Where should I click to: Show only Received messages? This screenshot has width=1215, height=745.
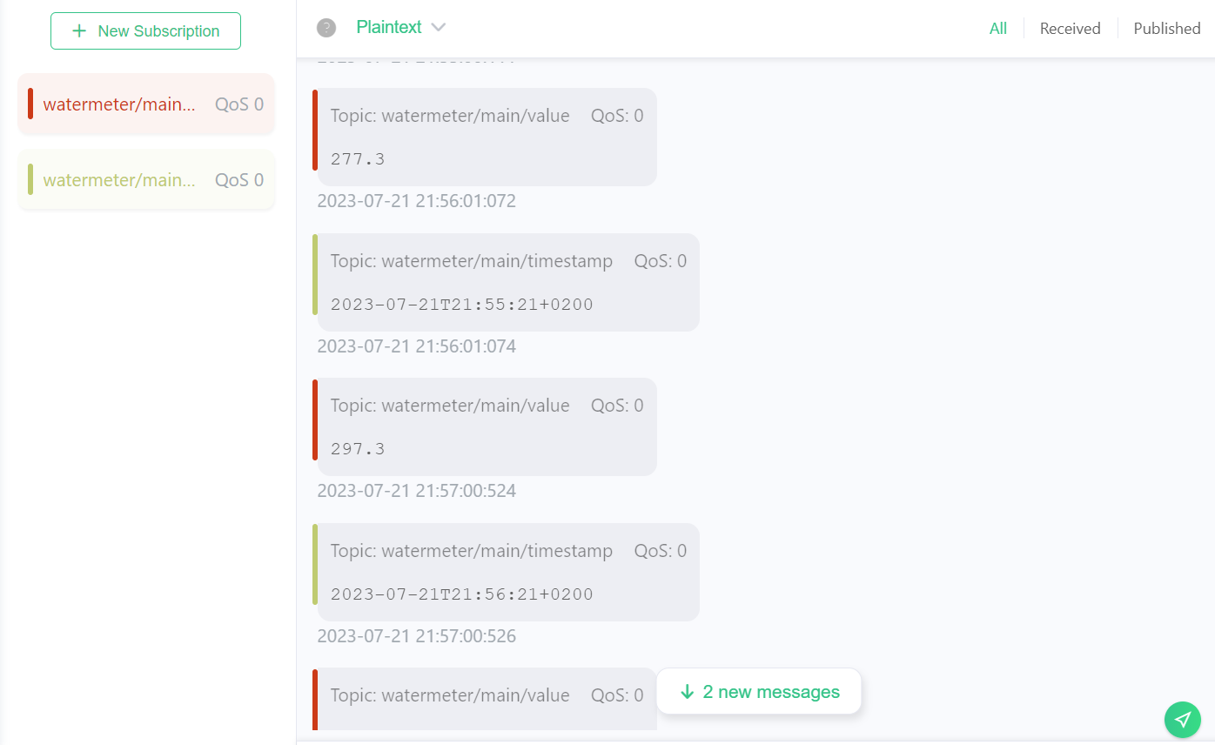click(1070, 29)
